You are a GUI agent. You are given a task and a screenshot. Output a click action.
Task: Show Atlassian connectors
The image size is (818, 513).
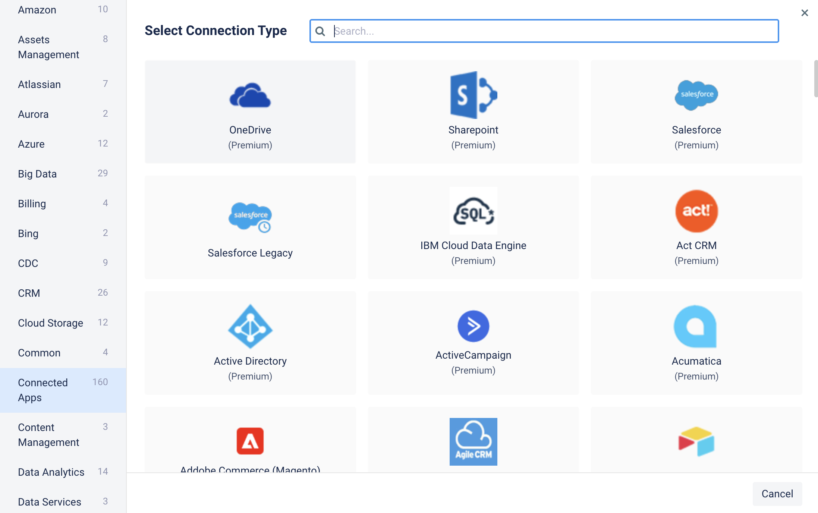pos(63,84)
